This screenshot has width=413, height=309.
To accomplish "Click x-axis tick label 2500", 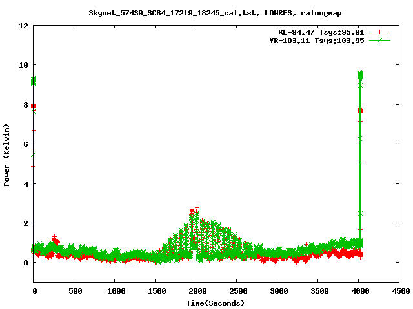I will coord(238,291).
